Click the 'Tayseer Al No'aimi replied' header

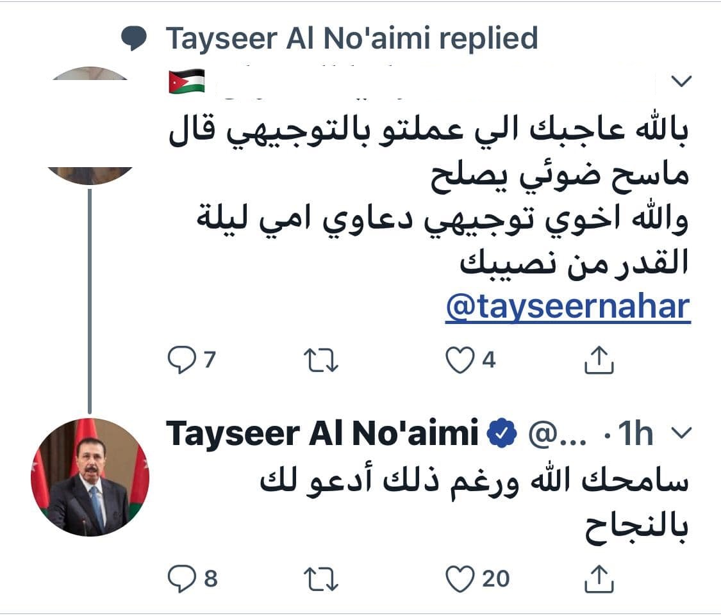[x=351, y=39]
